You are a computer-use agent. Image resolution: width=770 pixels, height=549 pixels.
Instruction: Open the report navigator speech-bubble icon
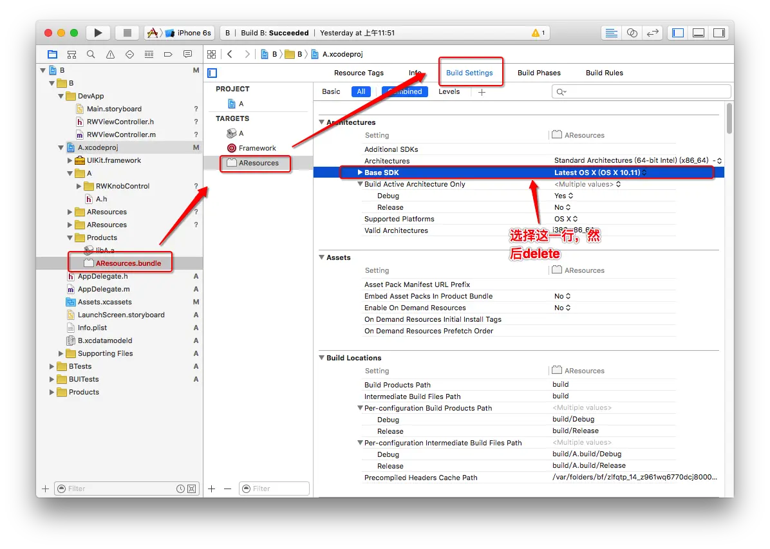[x=187, y=54]
